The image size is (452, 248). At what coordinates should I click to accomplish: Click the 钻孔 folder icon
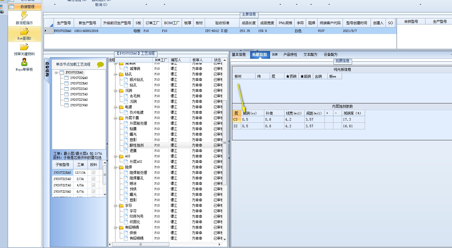(121, 74)
